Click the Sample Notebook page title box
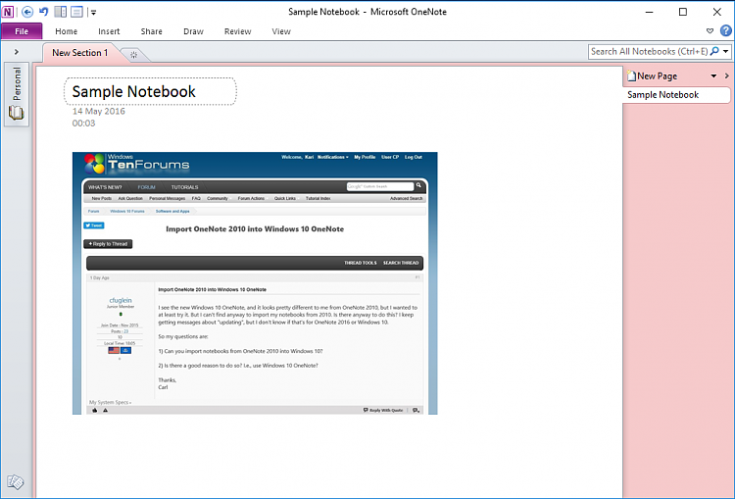The height and width of the screenshot is (499, 735). (x=151, y=91)
